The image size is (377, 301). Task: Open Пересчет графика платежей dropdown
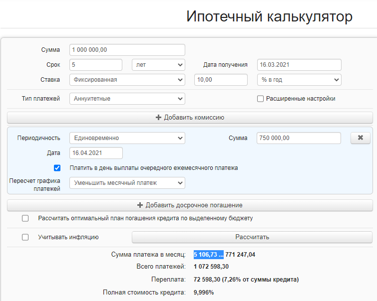click(127, 183)
